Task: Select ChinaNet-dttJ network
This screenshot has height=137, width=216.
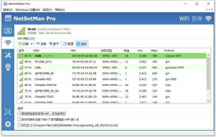Action: [x=112, y=79]
